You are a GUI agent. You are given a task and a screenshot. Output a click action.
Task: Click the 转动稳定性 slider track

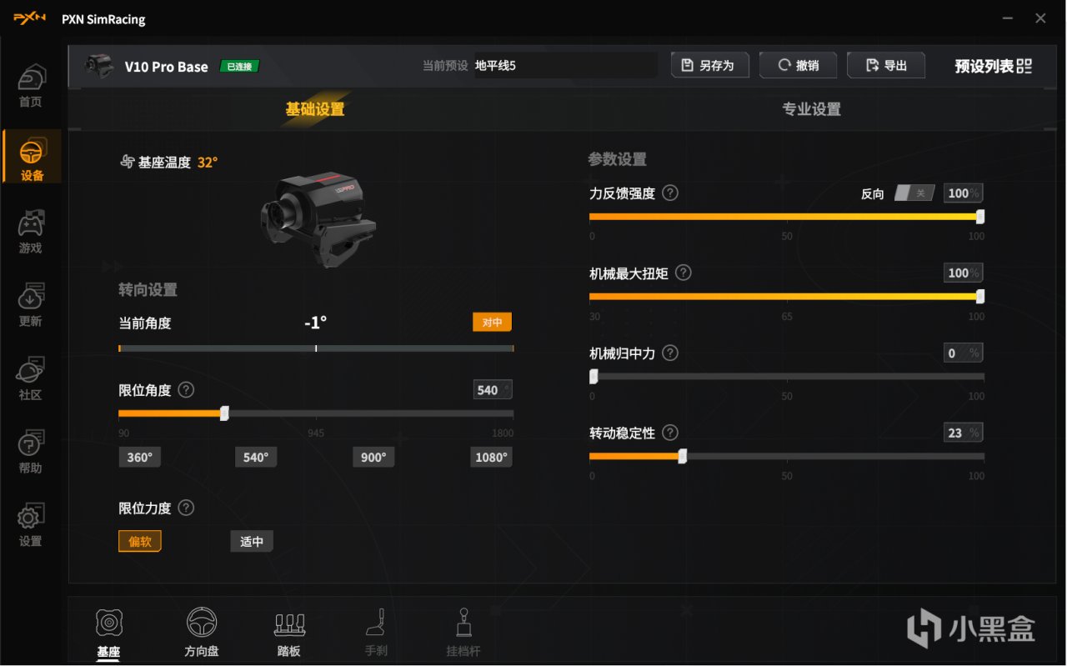787,457
